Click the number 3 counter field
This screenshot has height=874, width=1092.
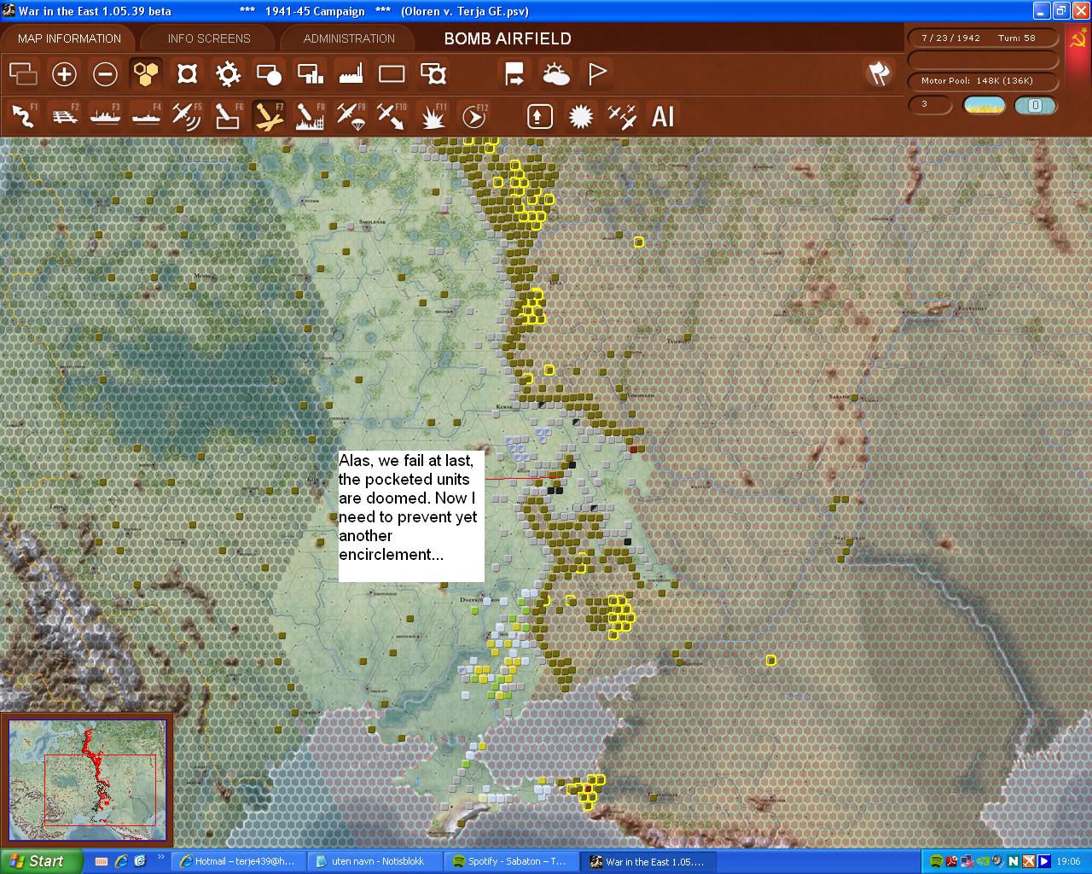pos(930,105)
